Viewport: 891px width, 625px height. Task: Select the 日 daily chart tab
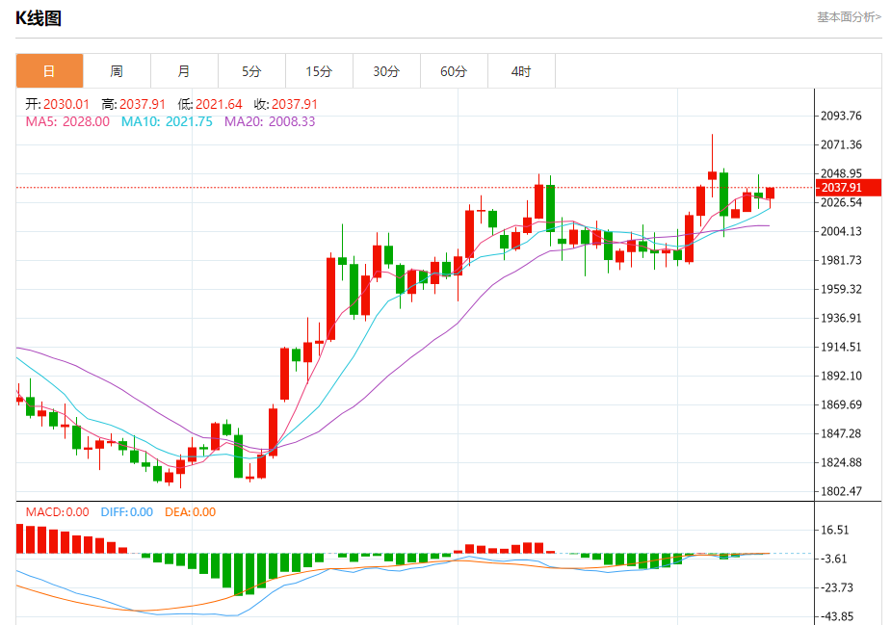click(49, 71)
